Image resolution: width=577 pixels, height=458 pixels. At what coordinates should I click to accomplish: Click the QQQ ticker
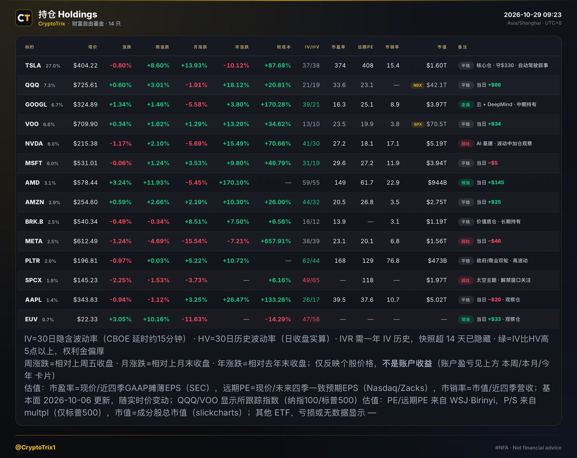(x=32, y=85)
